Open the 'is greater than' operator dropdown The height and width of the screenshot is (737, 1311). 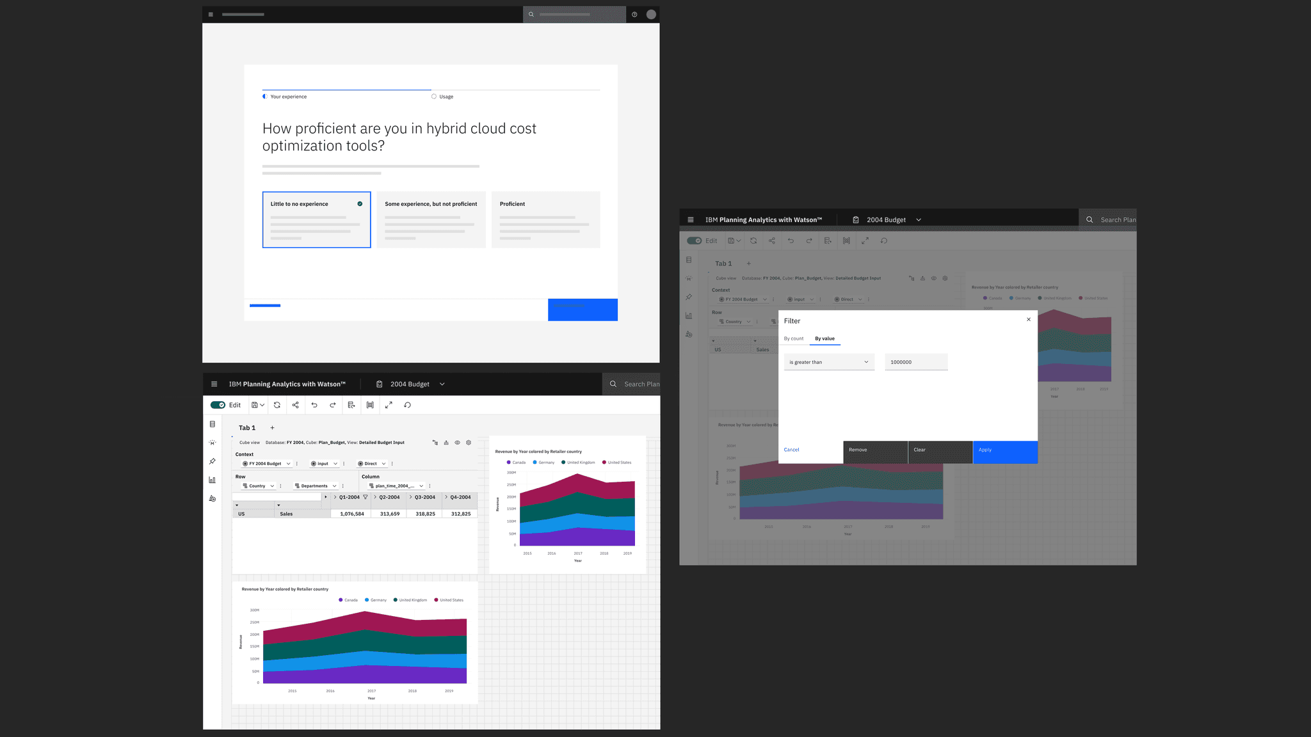(x=829, y=362)
